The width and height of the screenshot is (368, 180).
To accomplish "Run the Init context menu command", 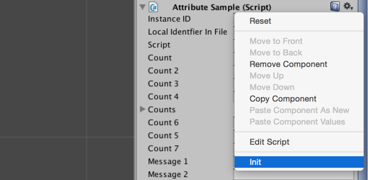I will point(299,162).
